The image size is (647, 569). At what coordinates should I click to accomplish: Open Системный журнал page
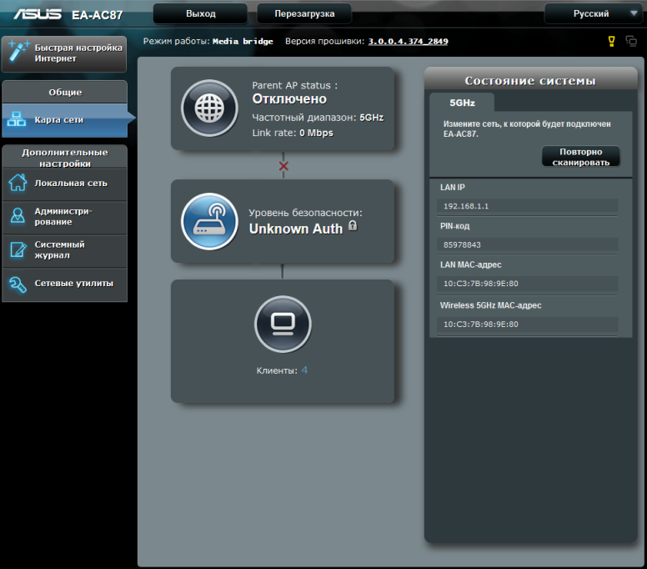click(65, 250)
